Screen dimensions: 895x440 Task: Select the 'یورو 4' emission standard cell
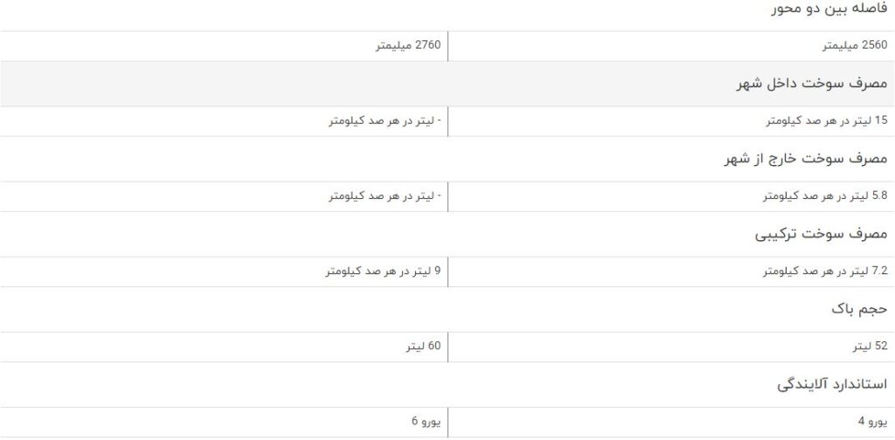[x=873, y=422]
